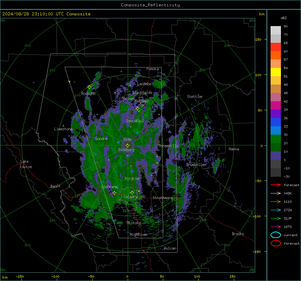Click the Okotoks label

point(134,223)
